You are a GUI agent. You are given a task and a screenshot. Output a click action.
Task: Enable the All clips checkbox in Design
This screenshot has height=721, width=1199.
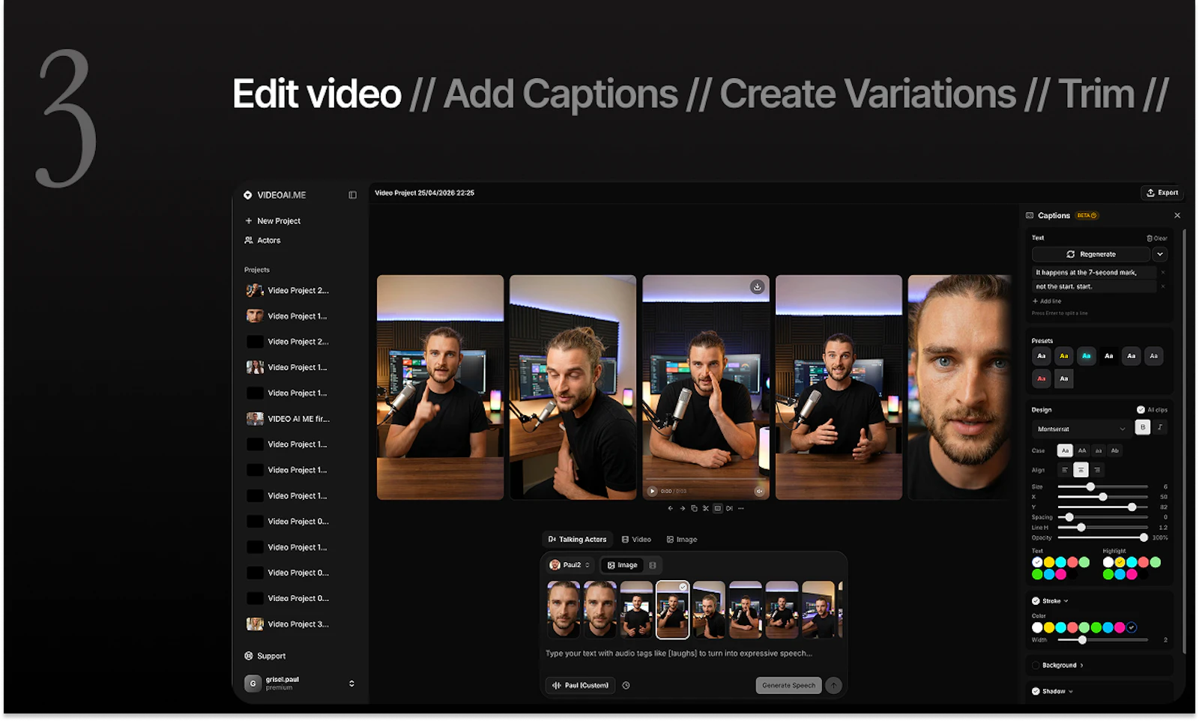click(x=1140, y=409)
